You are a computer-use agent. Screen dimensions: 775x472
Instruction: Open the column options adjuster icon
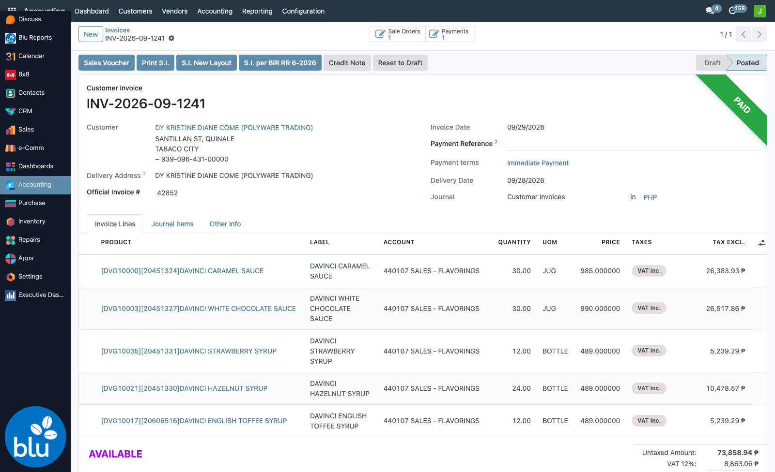(761, 243)
